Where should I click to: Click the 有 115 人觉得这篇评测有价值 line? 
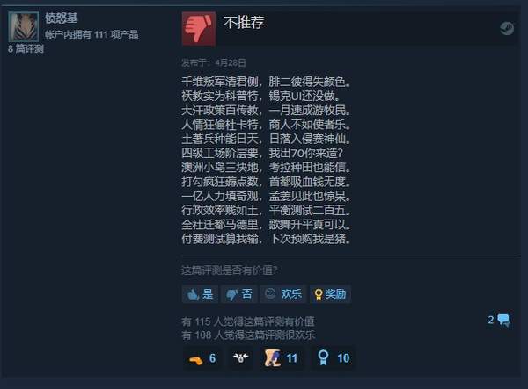[x=248, y=321]
